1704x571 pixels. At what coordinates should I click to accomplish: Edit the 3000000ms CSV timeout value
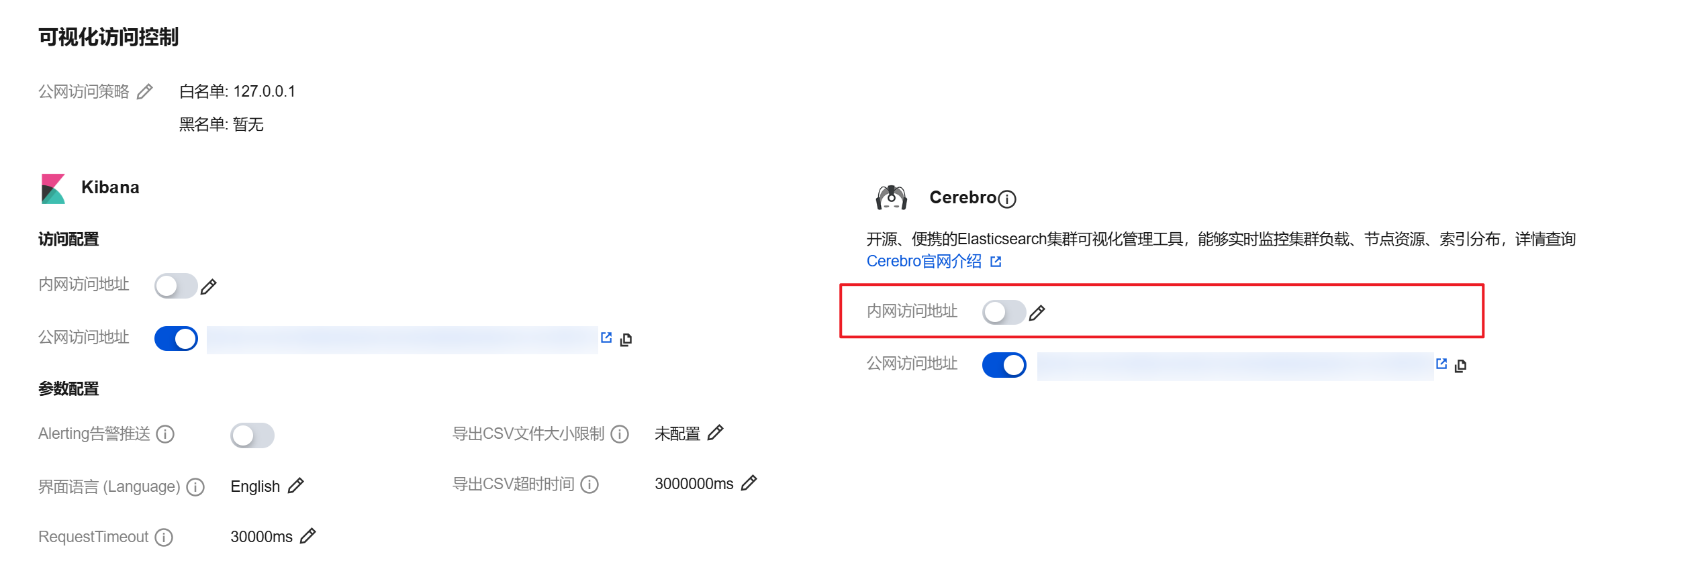point(749,482)
